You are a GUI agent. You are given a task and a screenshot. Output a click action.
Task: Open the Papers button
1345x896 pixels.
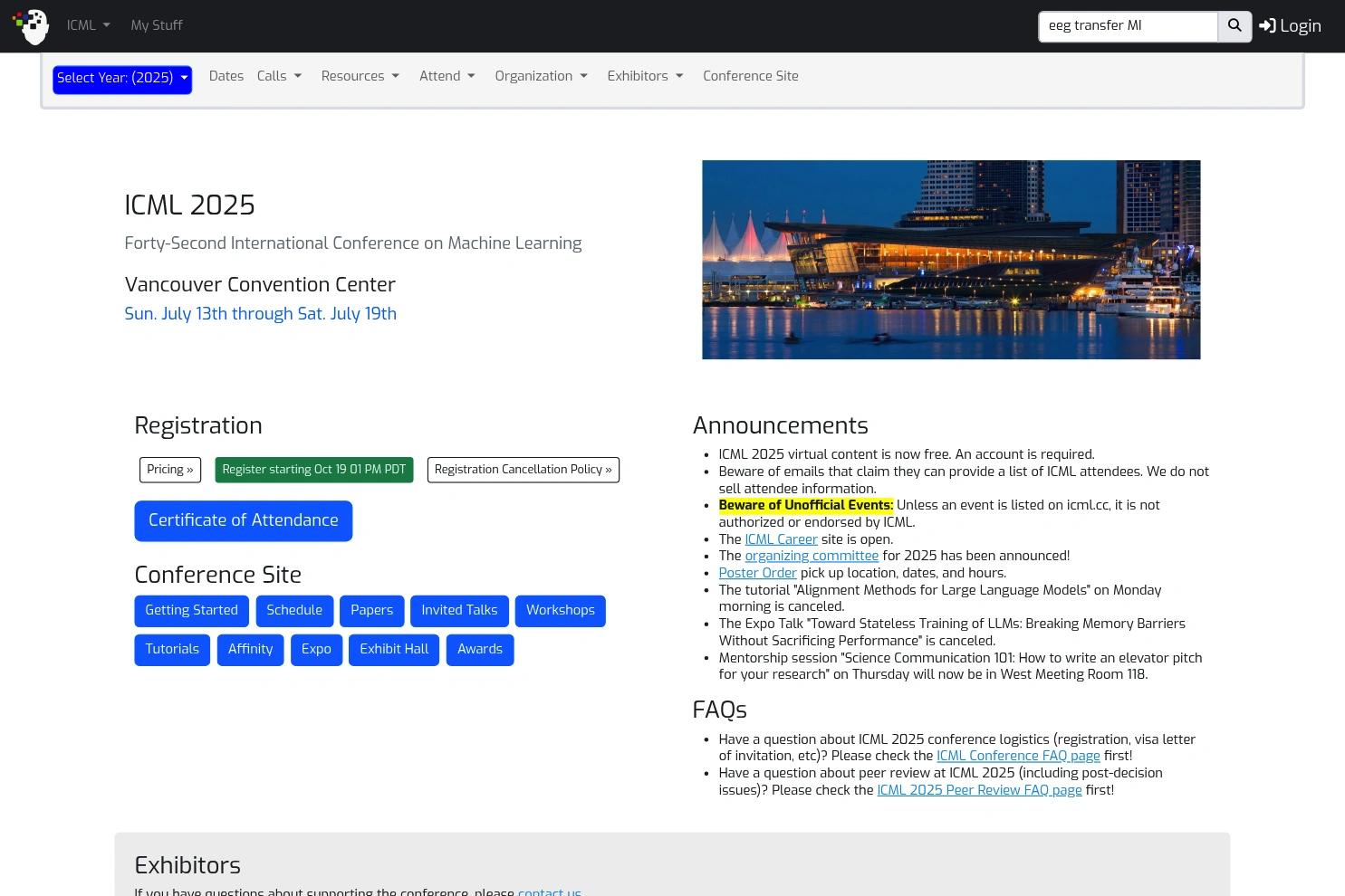[372, 611]
